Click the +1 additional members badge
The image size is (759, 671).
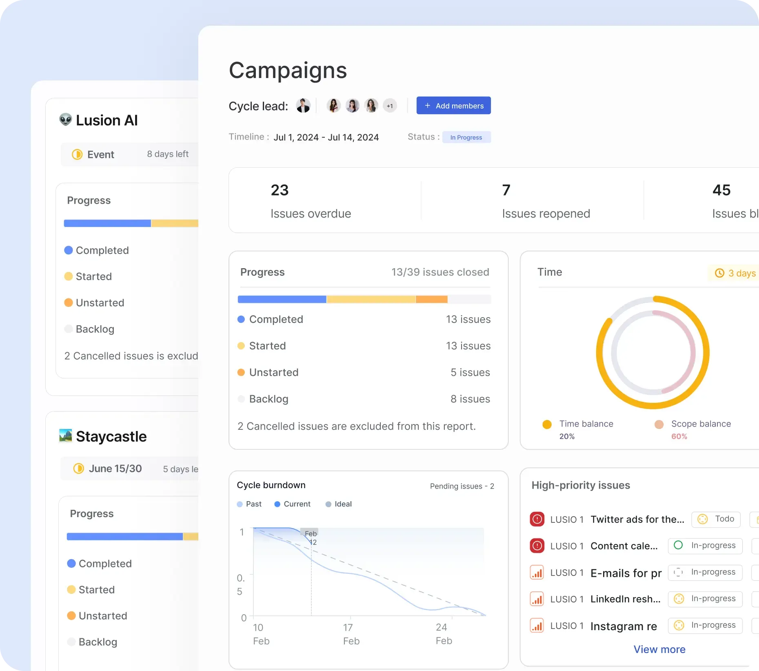390,106
